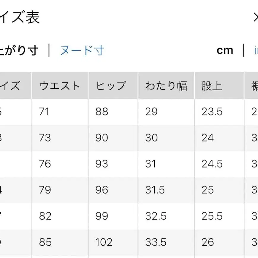This screenshot has width=258, height=258.
Task: Close the サイズ表 size chart panel
Action: point(255,17)
